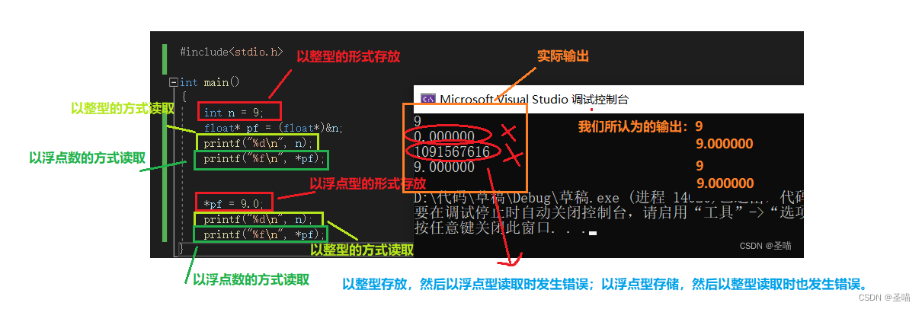This screenshot has width=922, height=309.
Task: Select console output 0.000000
Action: (x=444, y=135)
